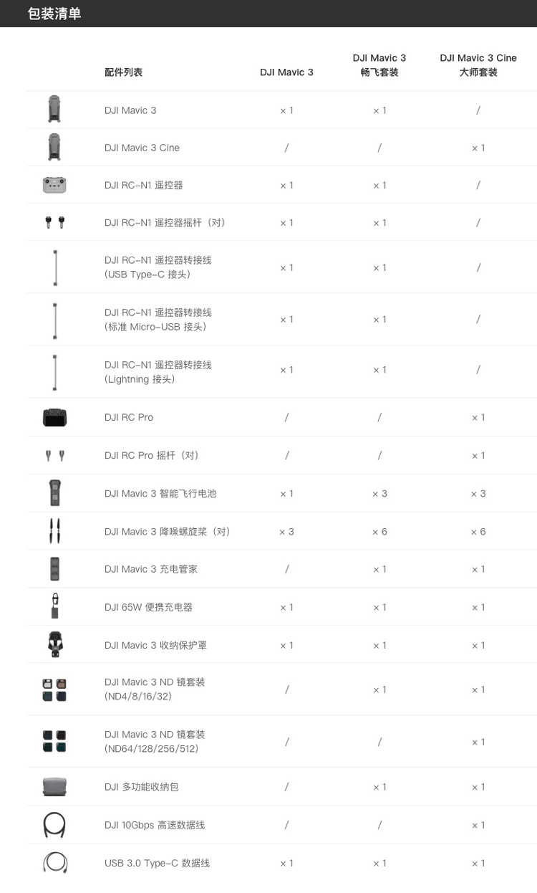This screenshot has height=893, width=537.
Task: Click the USB 3.0 Type-C cable icon
Action: pyautogui.click(x=54, y=863)
